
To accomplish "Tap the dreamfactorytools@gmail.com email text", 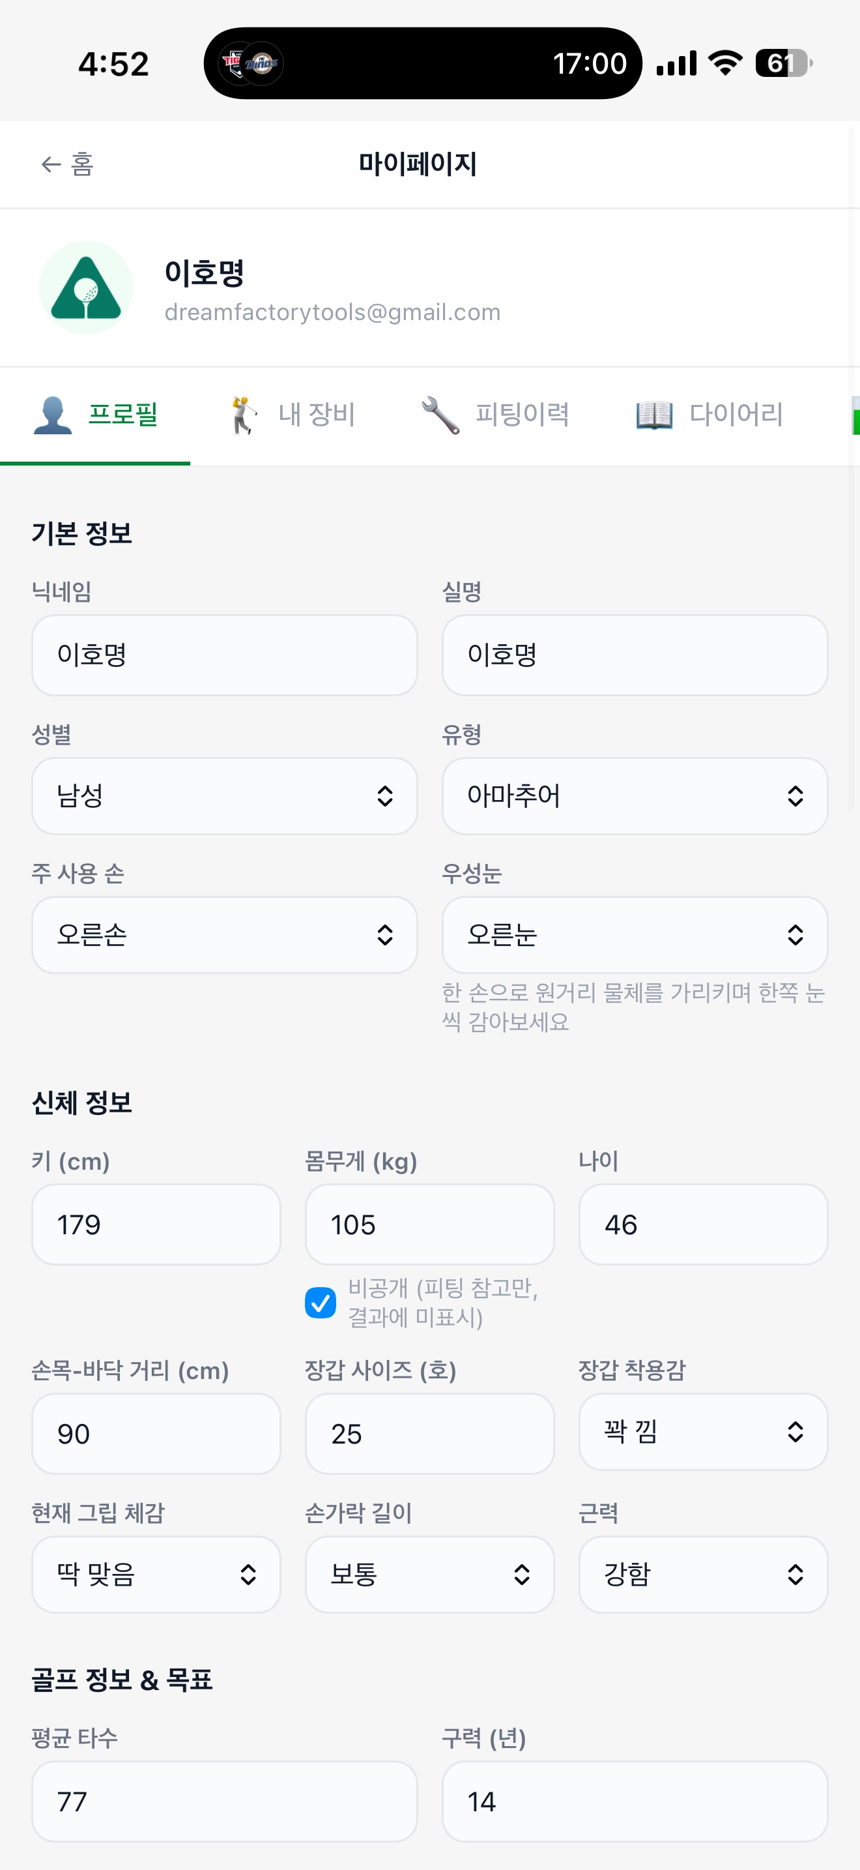I will tap(333, 312).
